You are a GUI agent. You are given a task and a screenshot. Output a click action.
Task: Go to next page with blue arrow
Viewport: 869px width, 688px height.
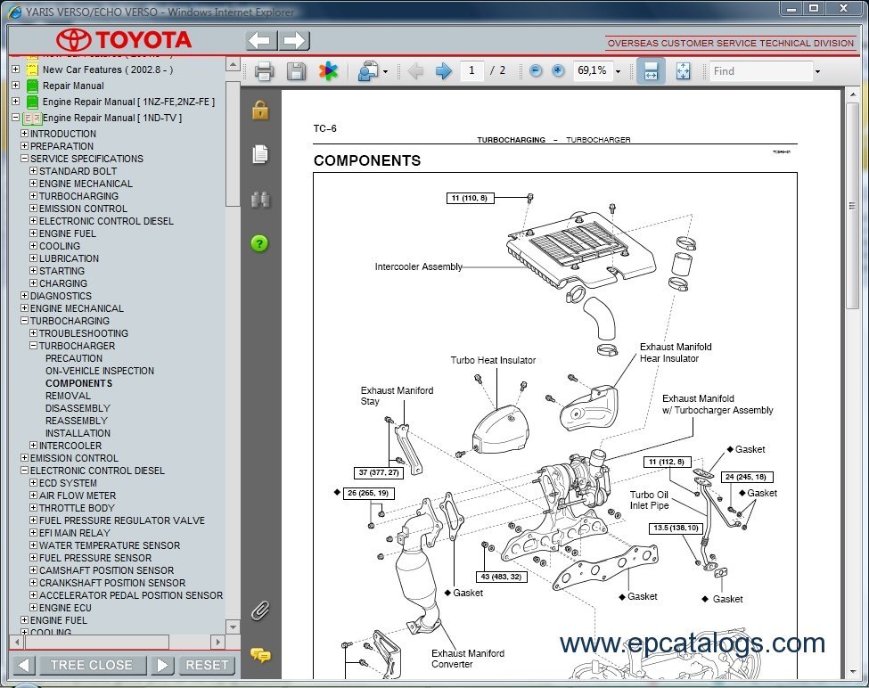pyautogui.click(x=443, y=71)
